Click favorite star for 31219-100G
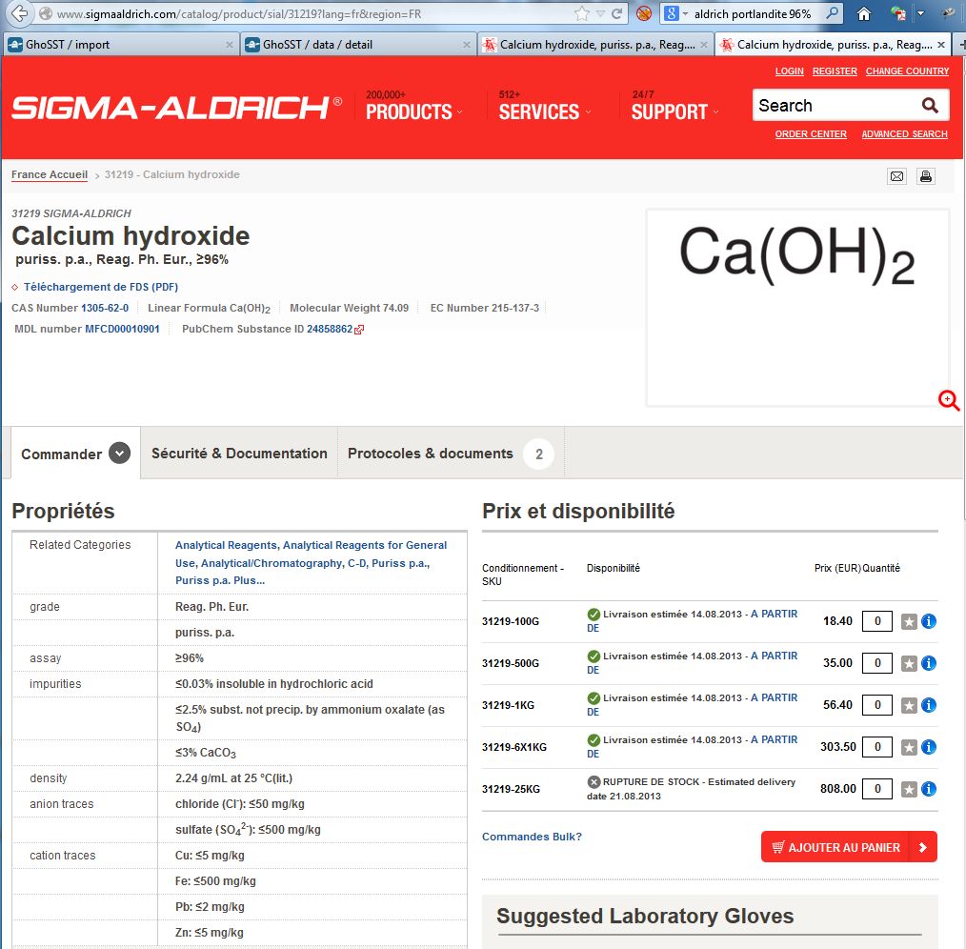966x949 pixels. click(x=909, y=621)
